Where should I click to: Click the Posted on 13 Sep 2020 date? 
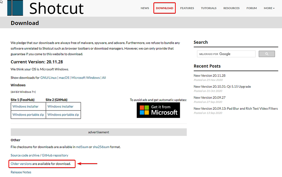point(208,113)
